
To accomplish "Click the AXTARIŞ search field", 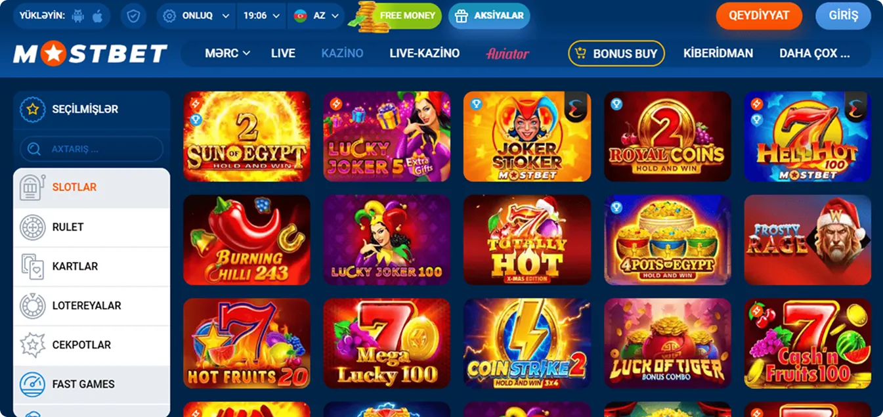I will (x=91, y=149).
